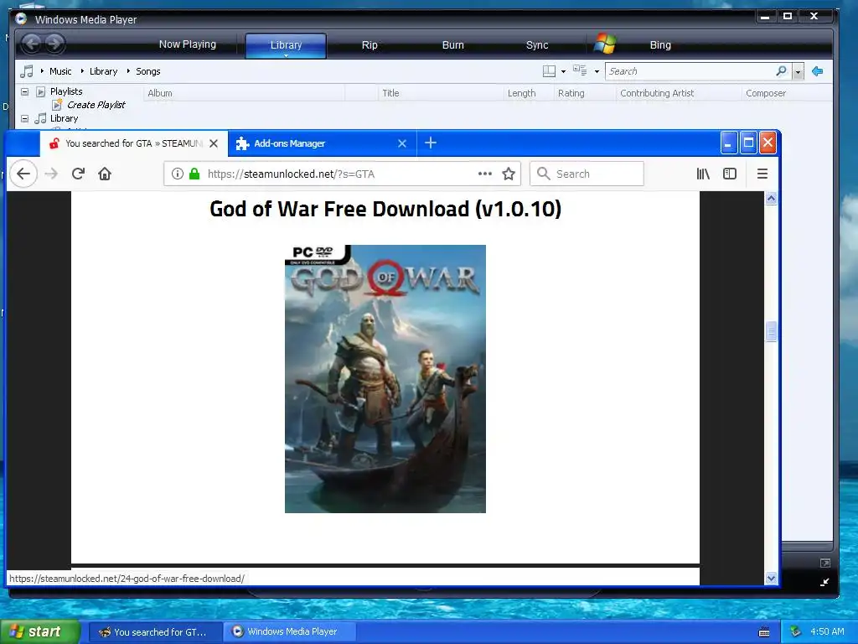The width and height of the screenshot is (858, 644).
Task: Open the Burn tab
Action: [452, 45]
